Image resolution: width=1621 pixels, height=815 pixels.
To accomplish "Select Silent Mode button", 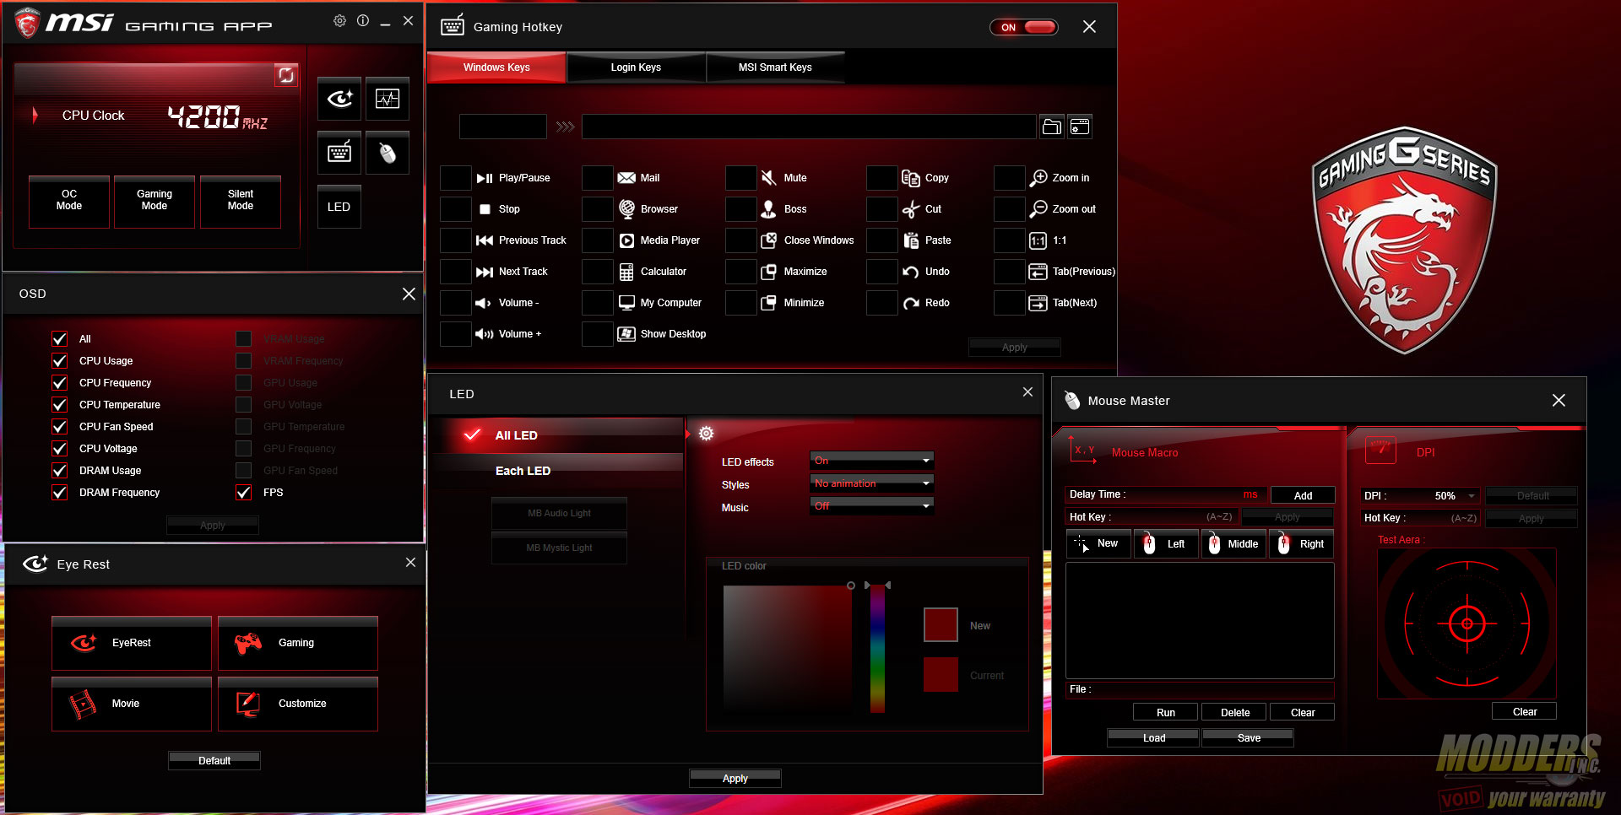I will point(241,201).
